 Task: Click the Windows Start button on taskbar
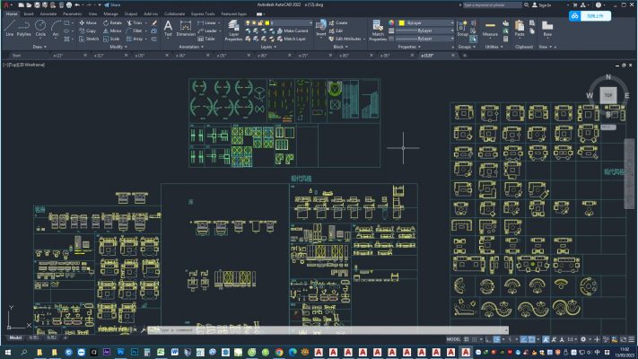[x=7, y=353]
